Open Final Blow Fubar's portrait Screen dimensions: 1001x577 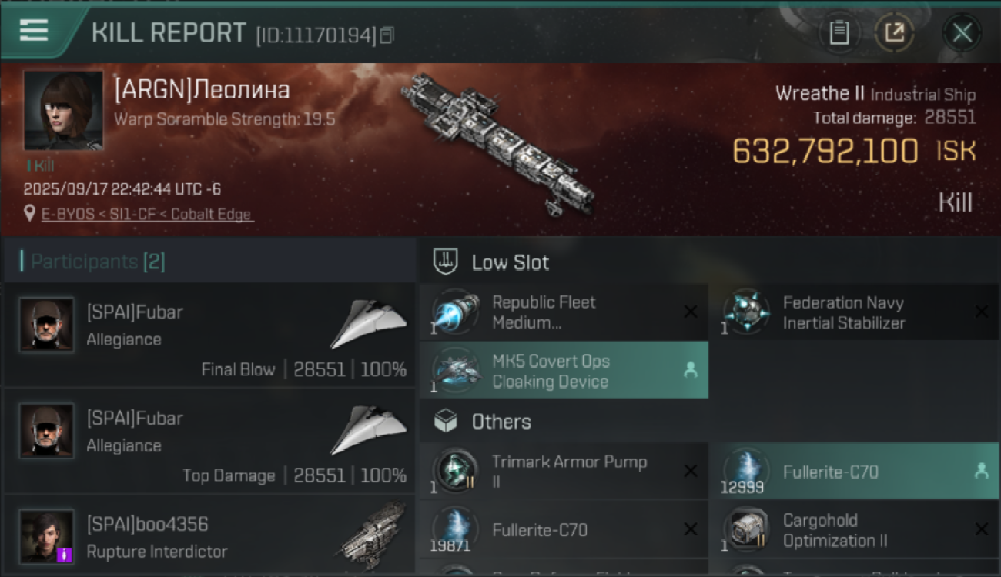[47, 325]
